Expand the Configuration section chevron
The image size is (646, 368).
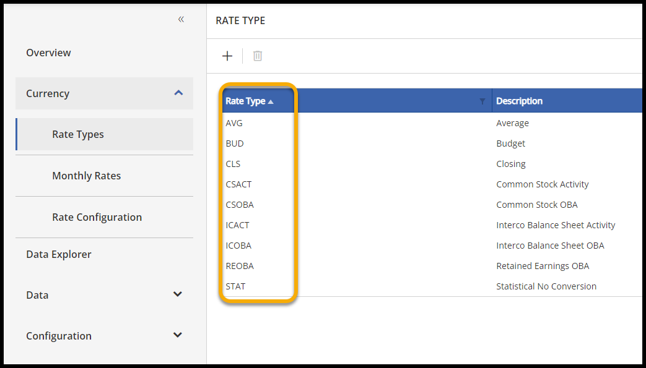[178, 335]
